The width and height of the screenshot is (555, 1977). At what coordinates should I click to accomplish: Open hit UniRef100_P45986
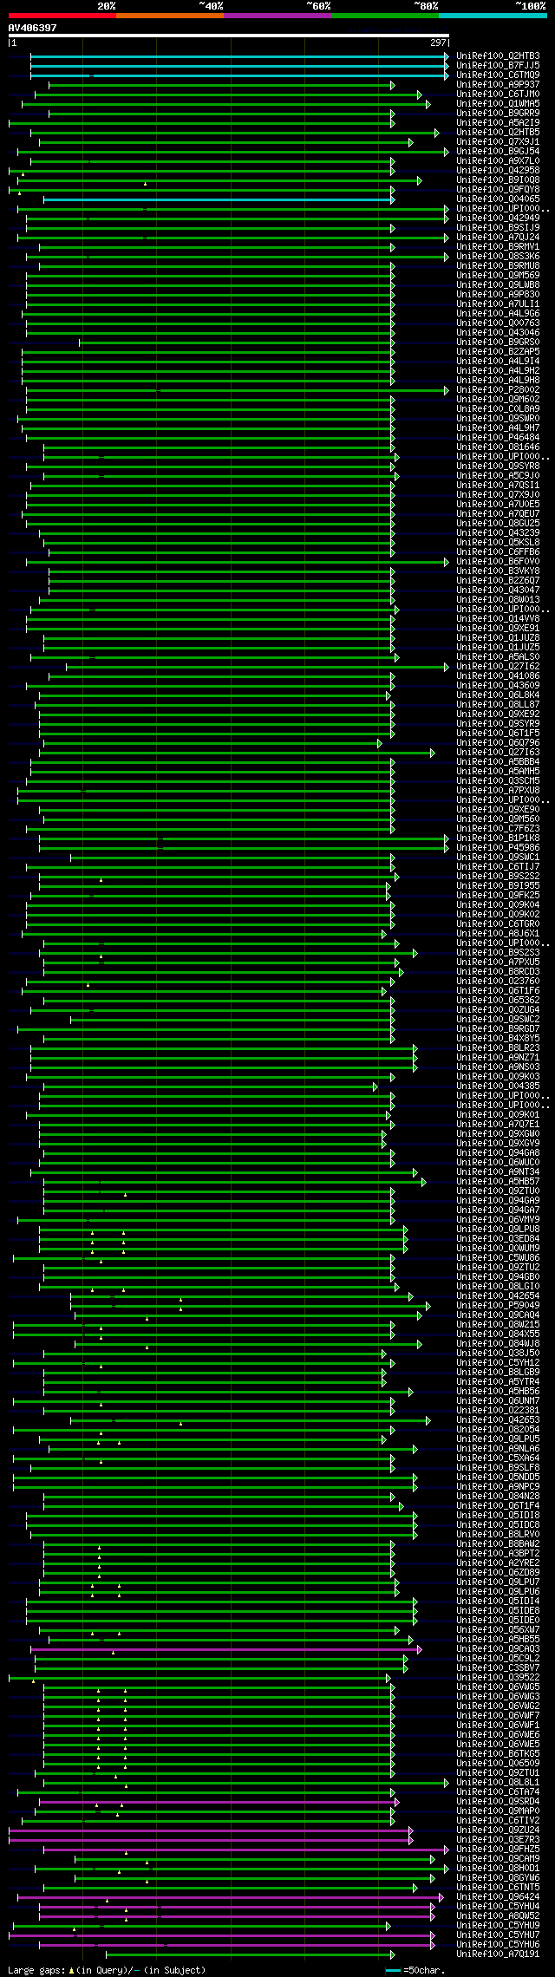click(x=498, y=848)
